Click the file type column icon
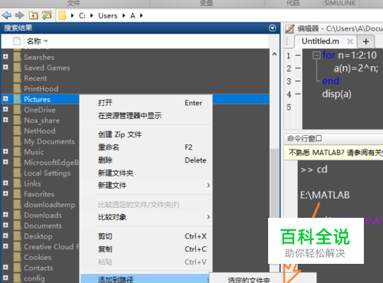This screenshot has height=283, width=383. [17, 41]
